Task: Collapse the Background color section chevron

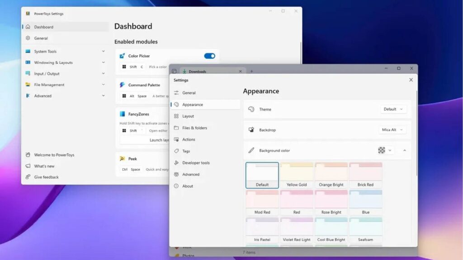Action: (404, 151)
